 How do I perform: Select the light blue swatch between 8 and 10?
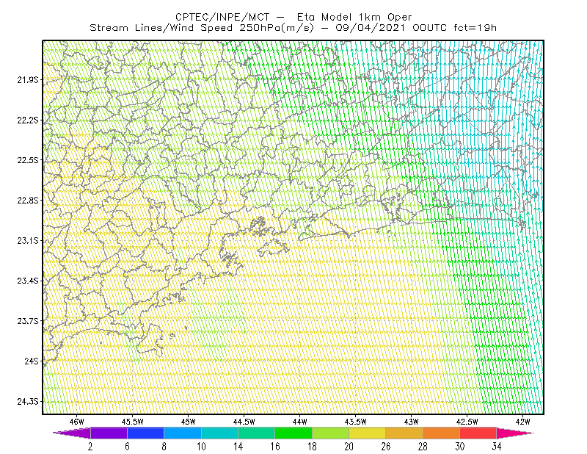(x=183, y=433)
